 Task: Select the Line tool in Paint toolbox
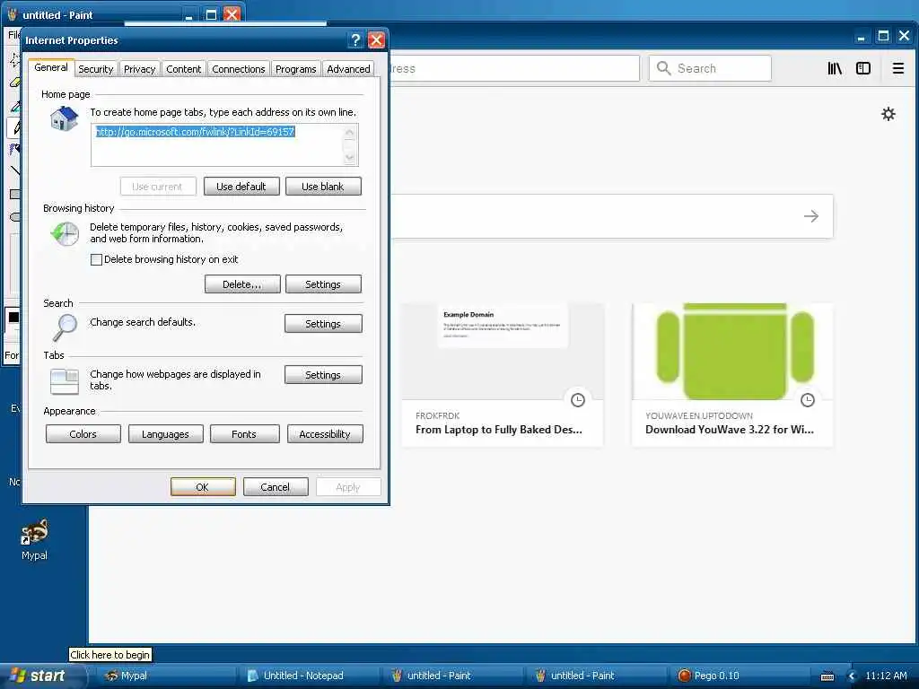point(14,170)
